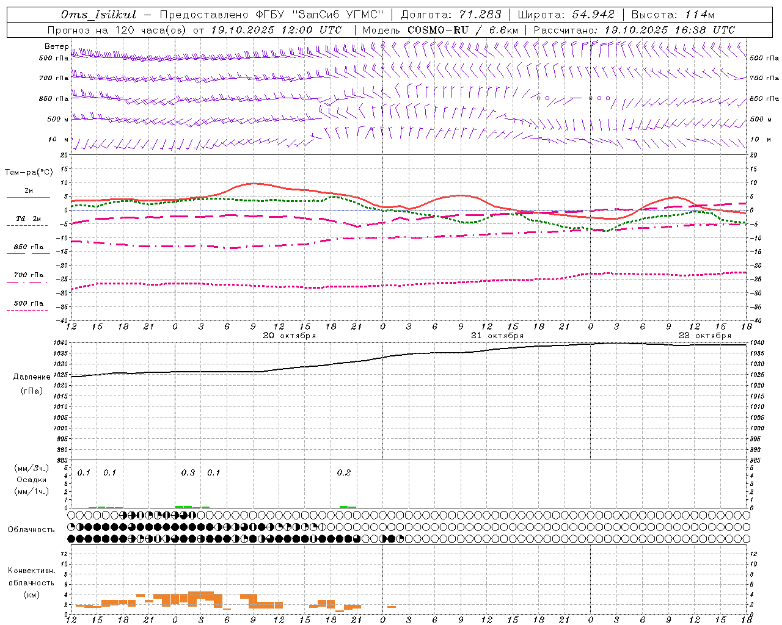
Task: Click the (гПа) unit label under Давление
Action: click(32, 391)
